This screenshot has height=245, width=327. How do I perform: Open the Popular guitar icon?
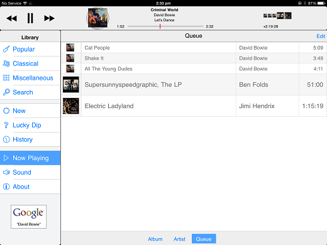[x=6, y=49]
